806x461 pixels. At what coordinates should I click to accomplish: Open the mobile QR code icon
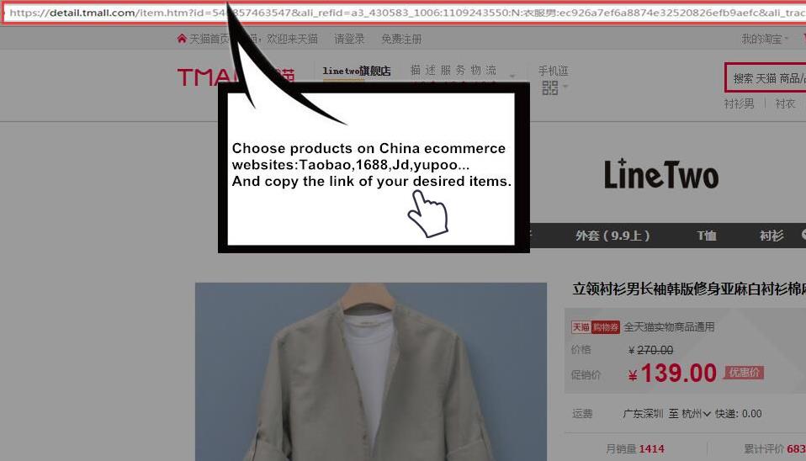(550, 87)
